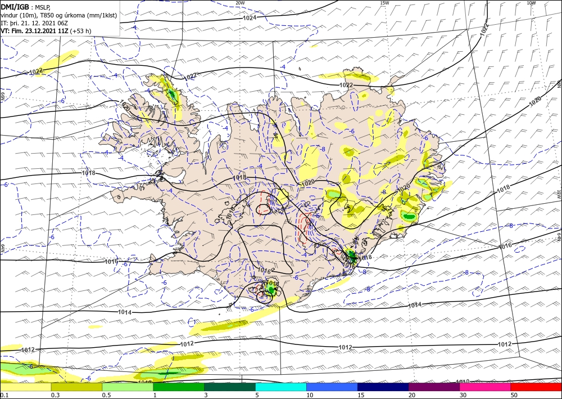
Task: Click the "0.1" legend value label
Action: point(4,395)
